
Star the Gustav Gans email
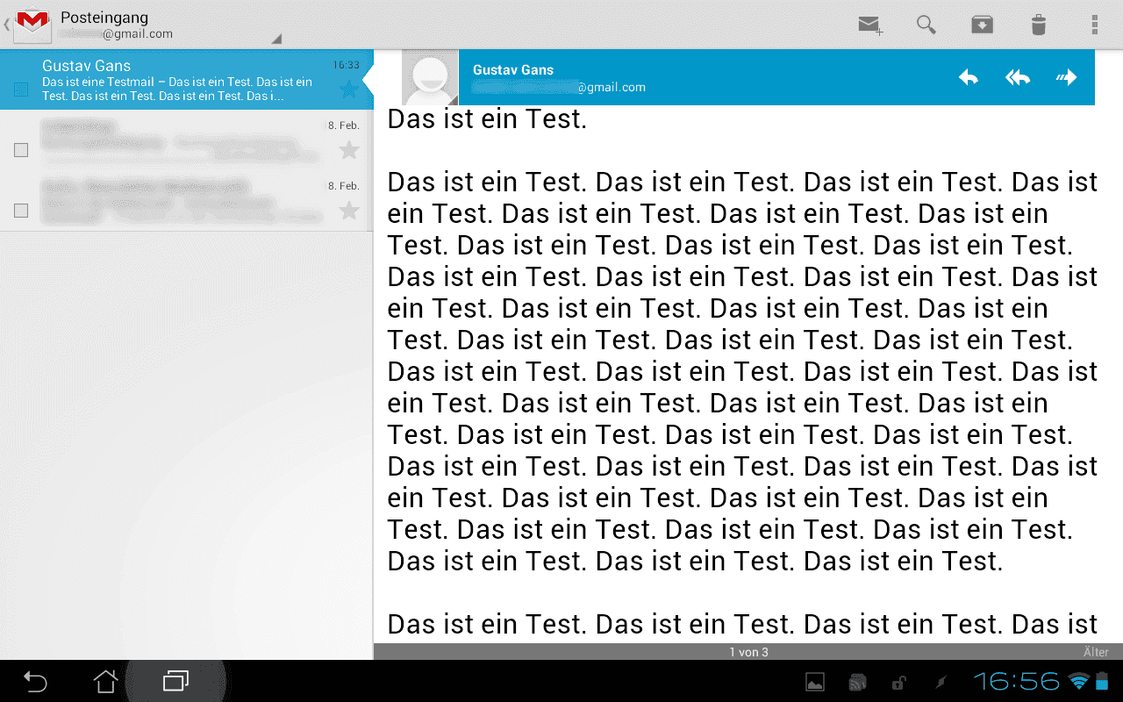[348, 90]
